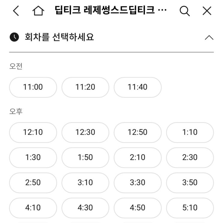Screen dimensions: 223x223
Task: Choose the 2:30 time slot
Action: 190,158
